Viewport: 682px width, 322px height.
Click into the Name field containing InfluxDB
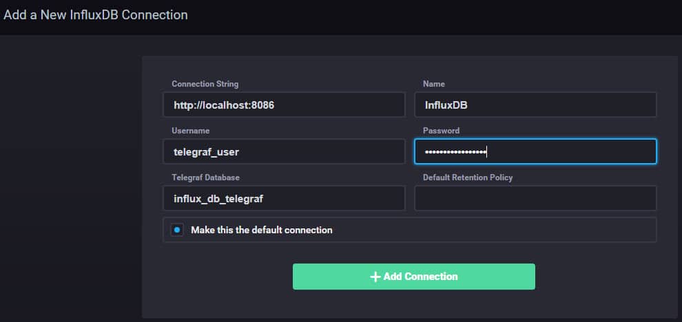tap(535, 105)
